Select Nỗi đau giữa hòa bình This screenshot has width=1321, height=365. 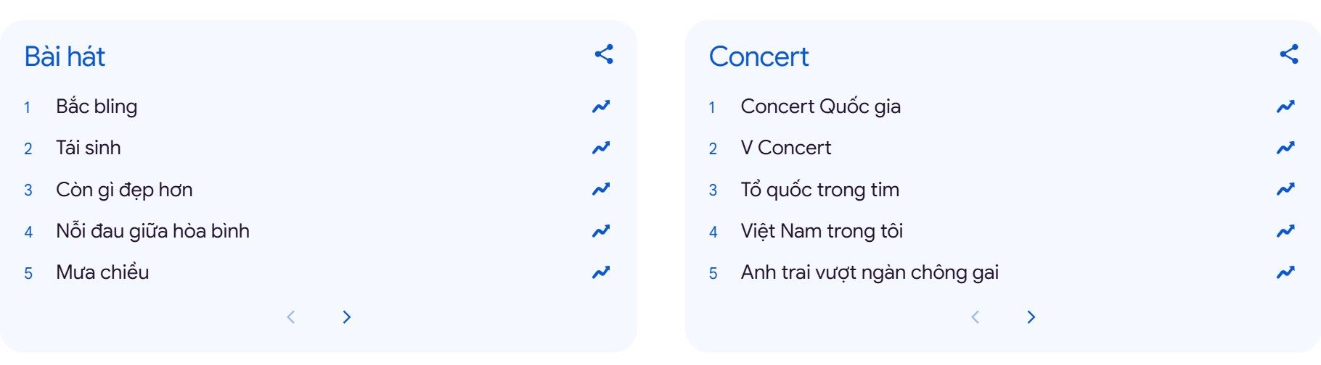[152, 232]
